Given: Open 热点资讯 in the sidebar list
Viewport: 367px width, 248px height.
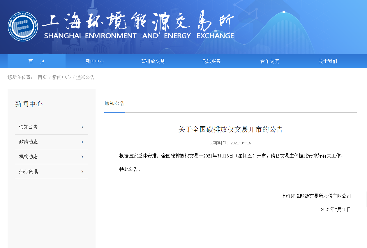Looking at the screenshot, I should click(x=52, y=171).
